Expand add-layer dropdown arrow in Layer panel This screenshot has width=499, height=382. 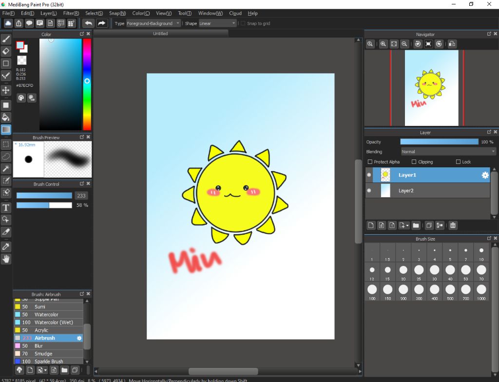point(407,225)
